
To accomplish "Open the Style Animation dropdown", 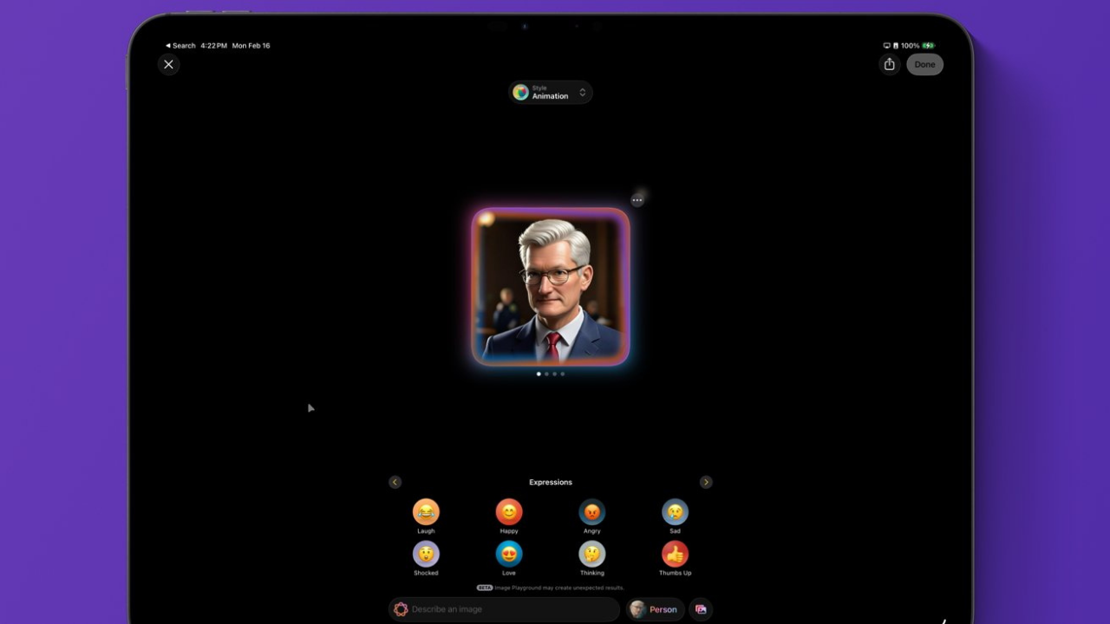I will 551,92.
